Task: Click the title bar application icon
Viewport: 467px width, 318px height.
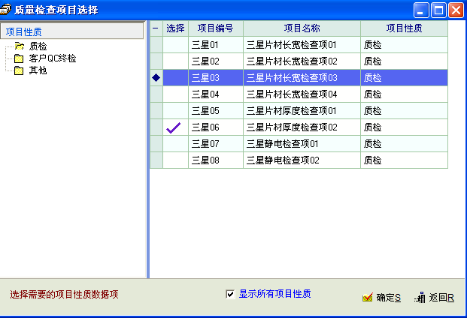Action: tap(7, 10)
